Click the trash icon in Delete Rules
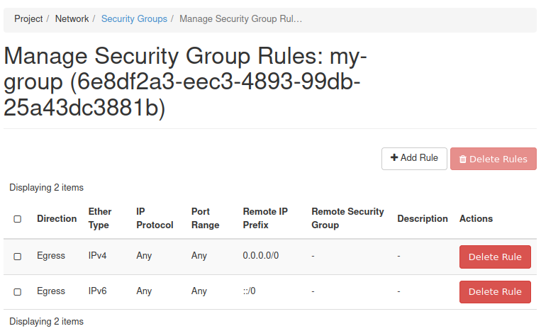 click(x=463, y=159)
